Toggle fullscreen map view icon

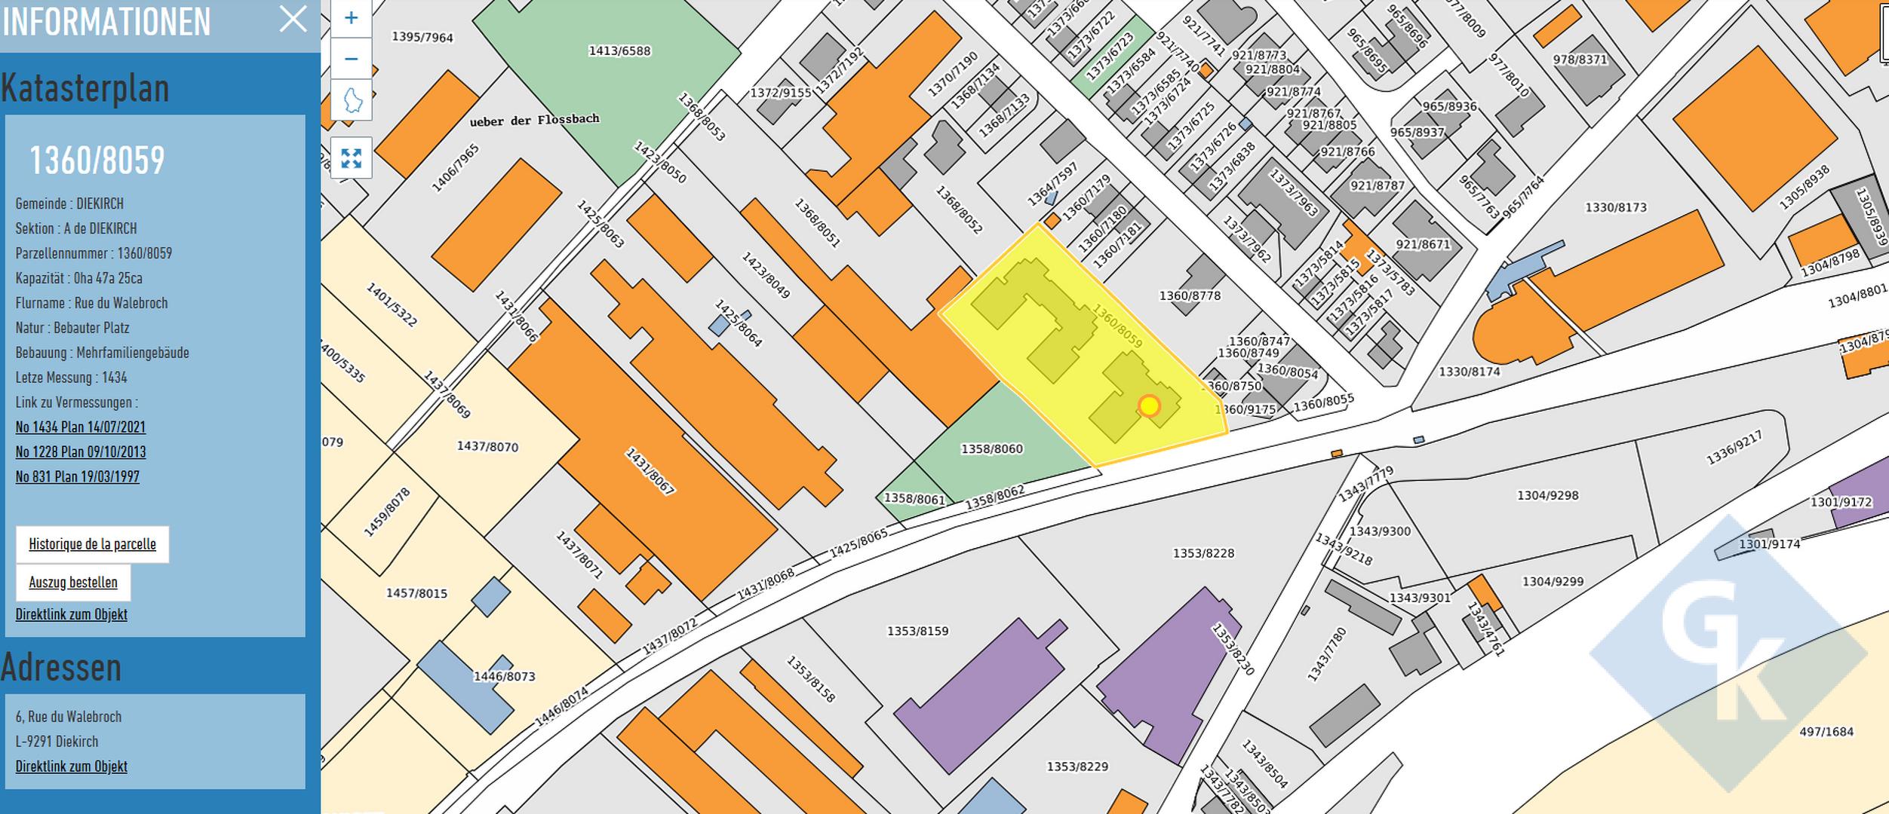click(x=352, y=158)
